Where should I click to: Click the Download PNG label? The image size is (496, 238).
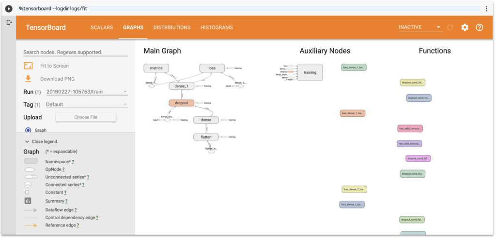pos(58,79)
